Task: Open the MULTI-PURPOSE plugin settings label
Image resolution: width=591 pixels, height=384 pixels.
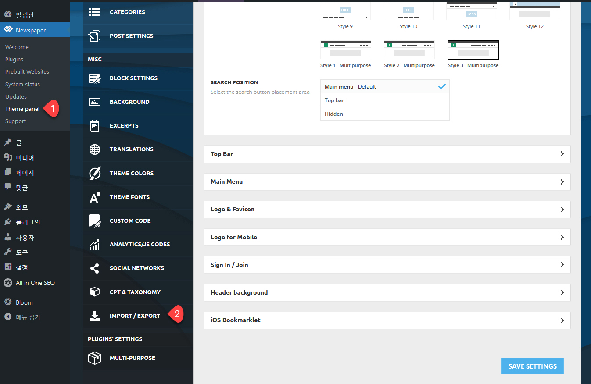Action: (x=133, y=358)
